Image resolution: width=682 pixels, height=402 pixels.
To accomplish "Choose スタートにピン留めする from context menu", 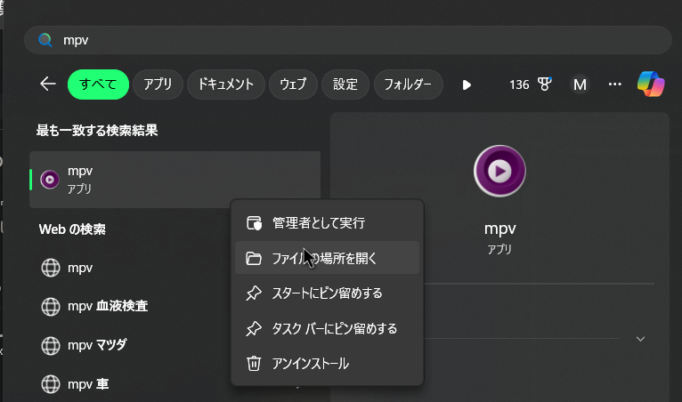I will [x=327, y=293].
